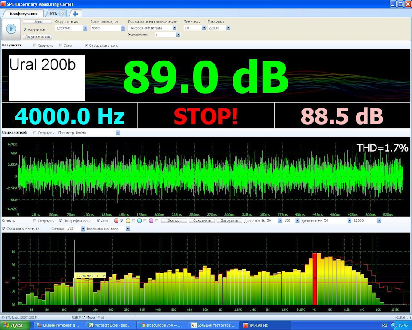Screen dimensions: 412x330
Task: Toggle the Логарифм.шкала checkbox
Action: pos(61,221)
